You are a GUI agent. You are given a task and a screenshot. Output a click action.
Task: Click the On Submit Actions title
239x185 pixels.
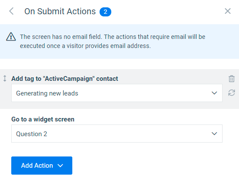[60, 11]
